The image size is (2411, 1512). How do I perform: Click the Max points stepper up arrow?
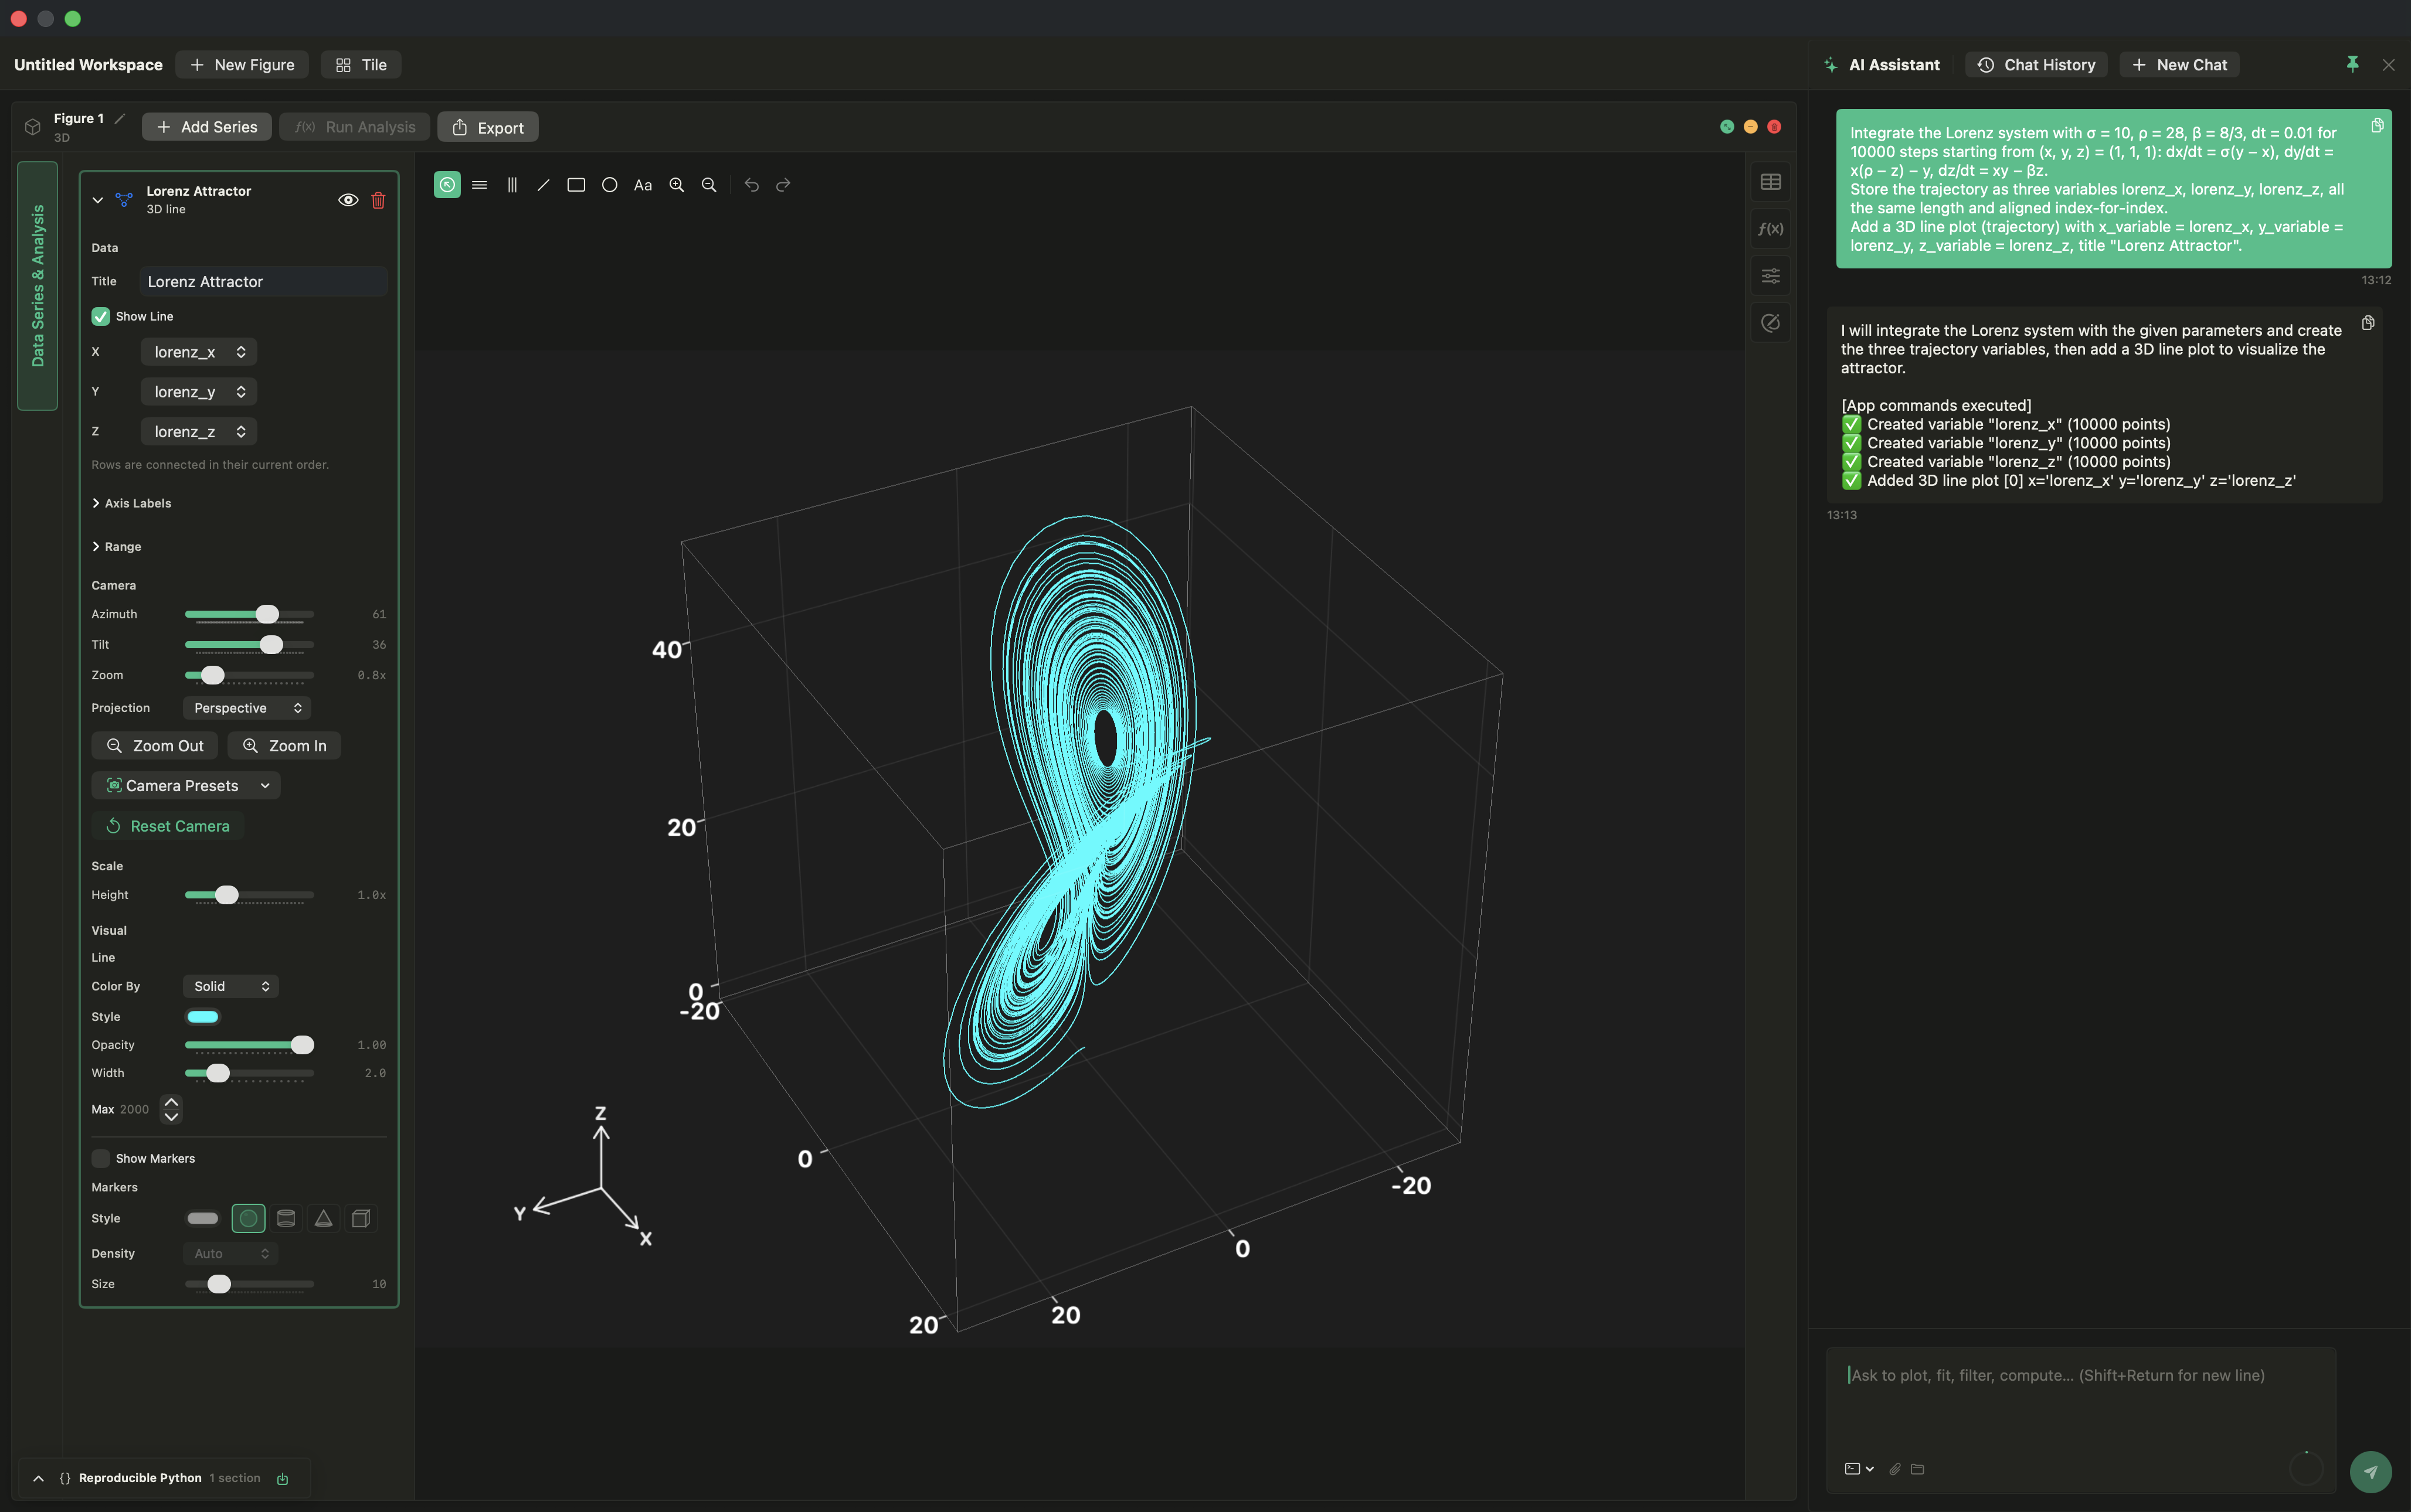pos(171,1102)
